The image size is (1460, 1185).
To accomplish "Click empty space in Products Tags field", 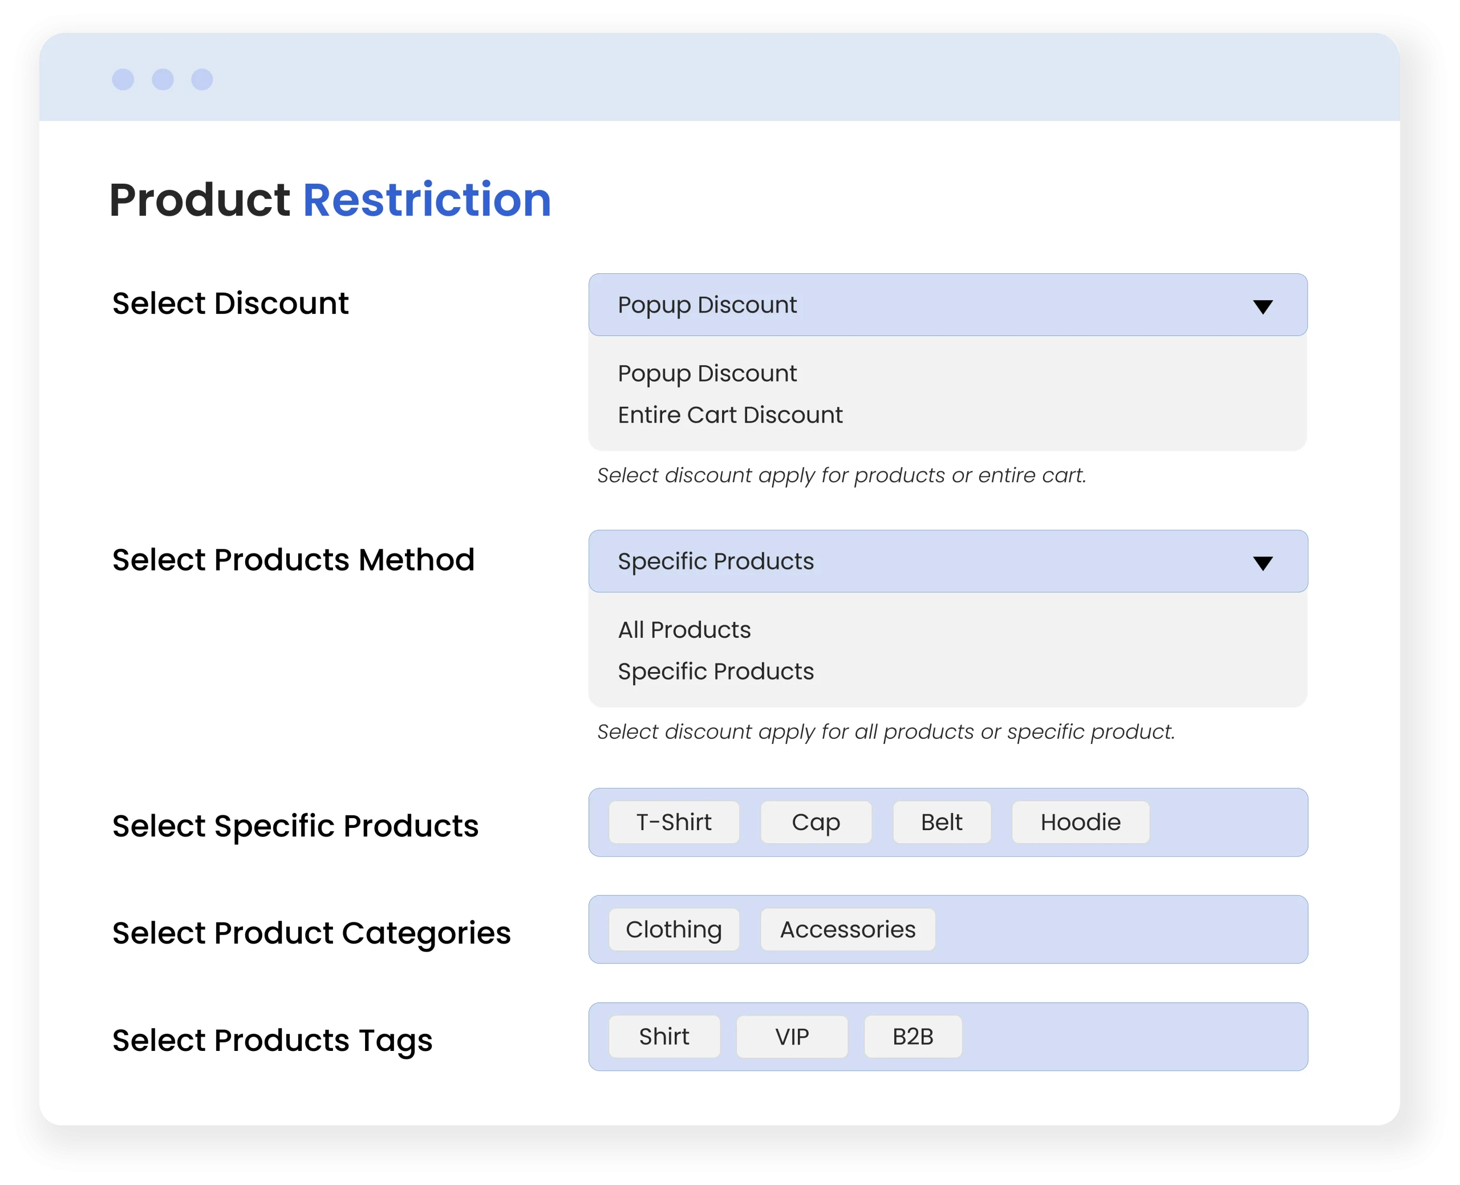I will [1133, 1037].
